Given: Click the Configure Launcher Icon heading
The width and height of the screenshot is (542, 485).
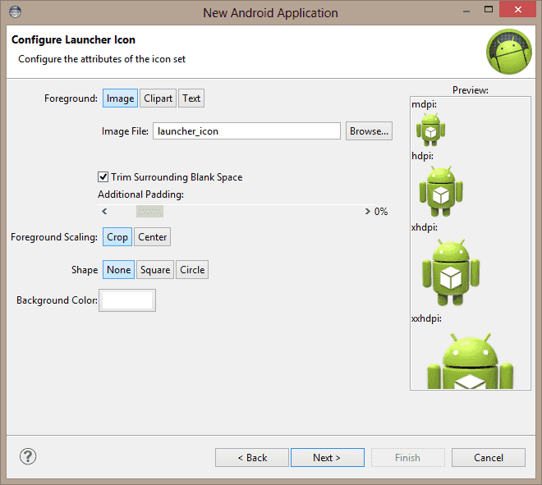Looking at the screenshot, I should click(73, 39).
